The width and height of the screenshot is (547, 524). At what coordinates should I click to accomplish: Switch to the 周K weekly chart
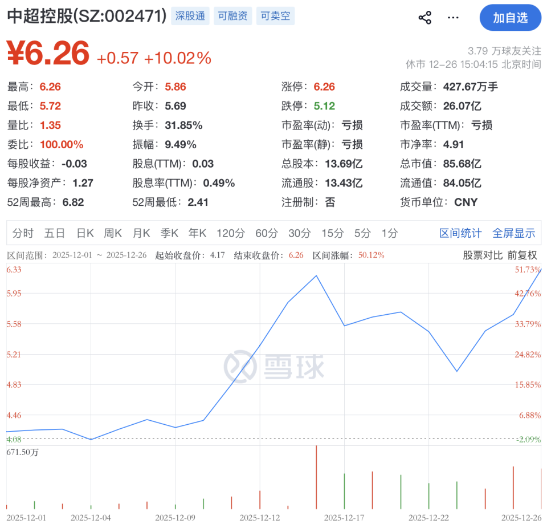pos(112,233)
